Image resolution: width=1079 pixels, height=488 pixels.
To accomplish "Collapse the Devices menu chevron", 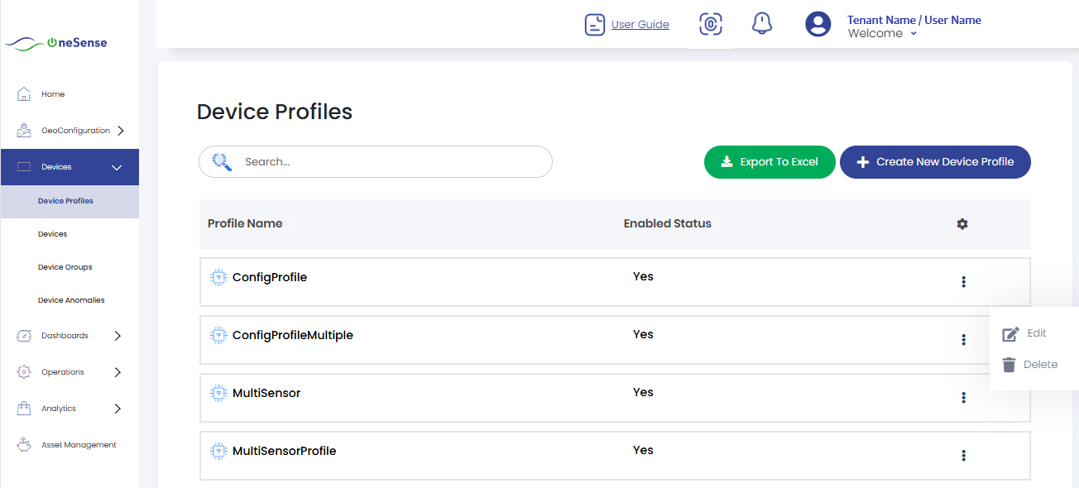I will pyautogui.click(x=117, y=166).
